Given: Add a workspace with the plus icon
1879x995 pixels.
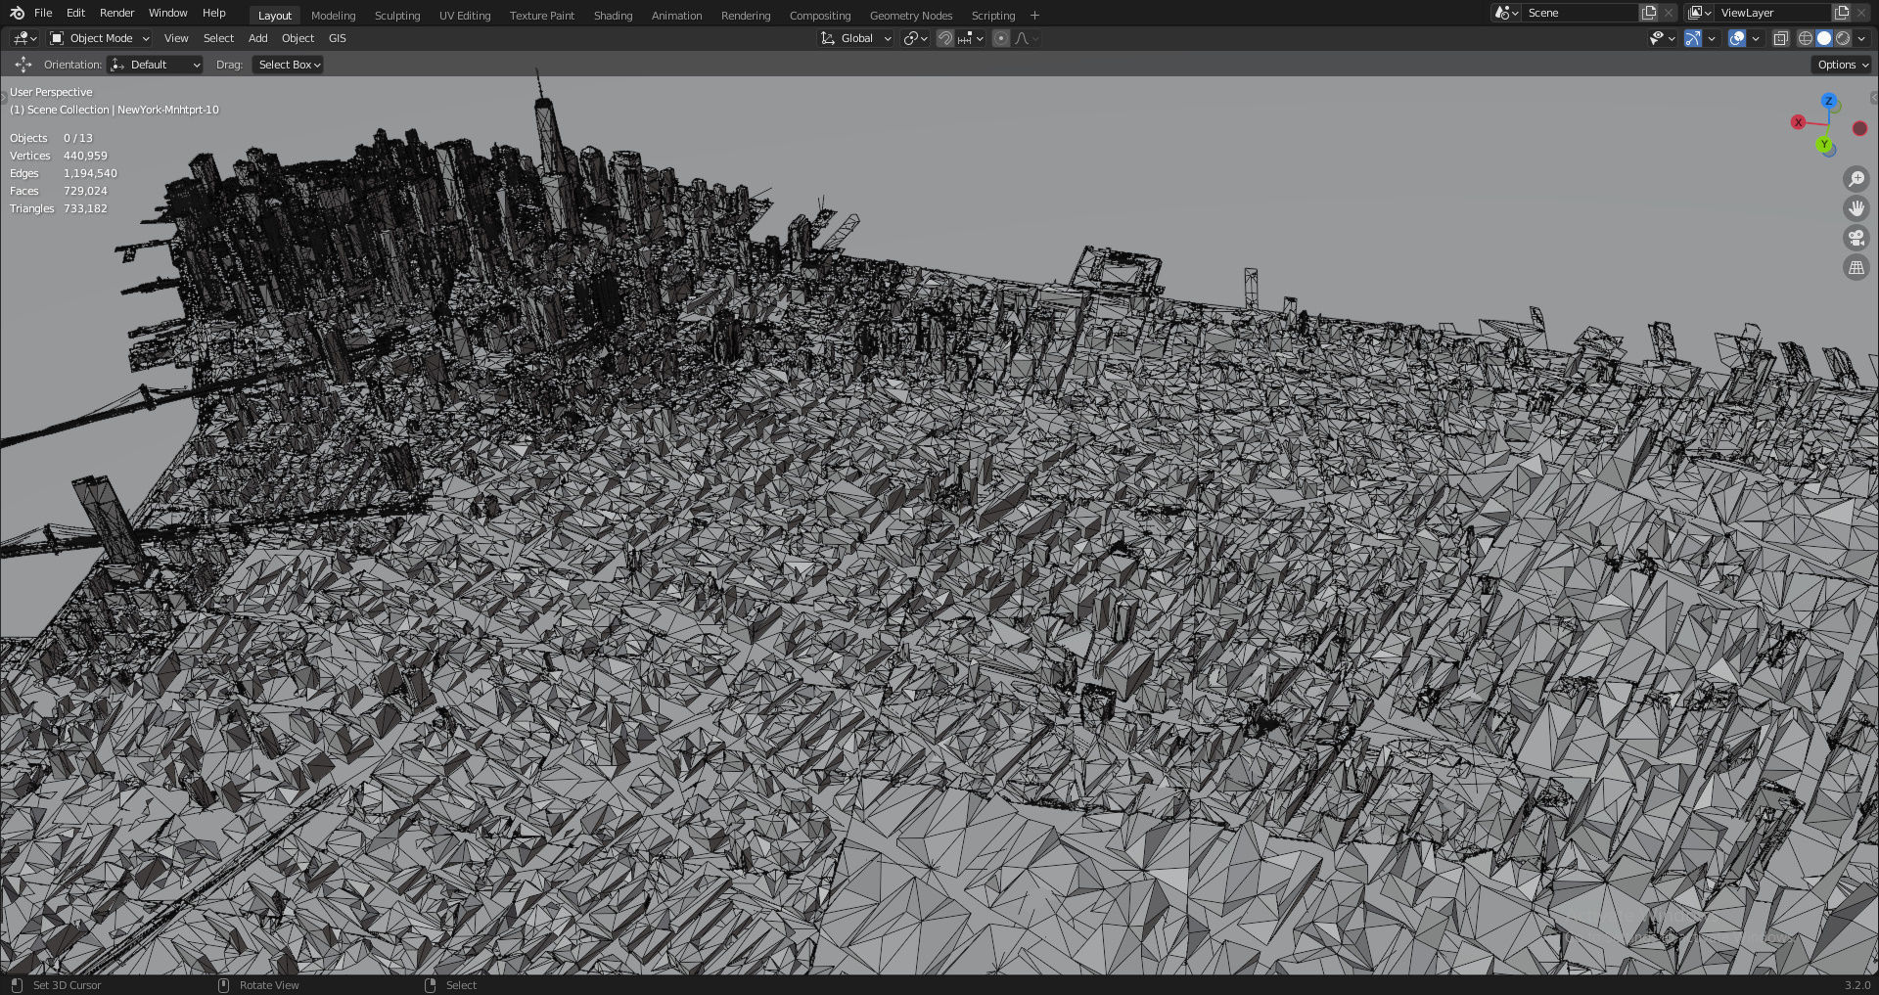Looking at the screenshot, I should 1034,16.
